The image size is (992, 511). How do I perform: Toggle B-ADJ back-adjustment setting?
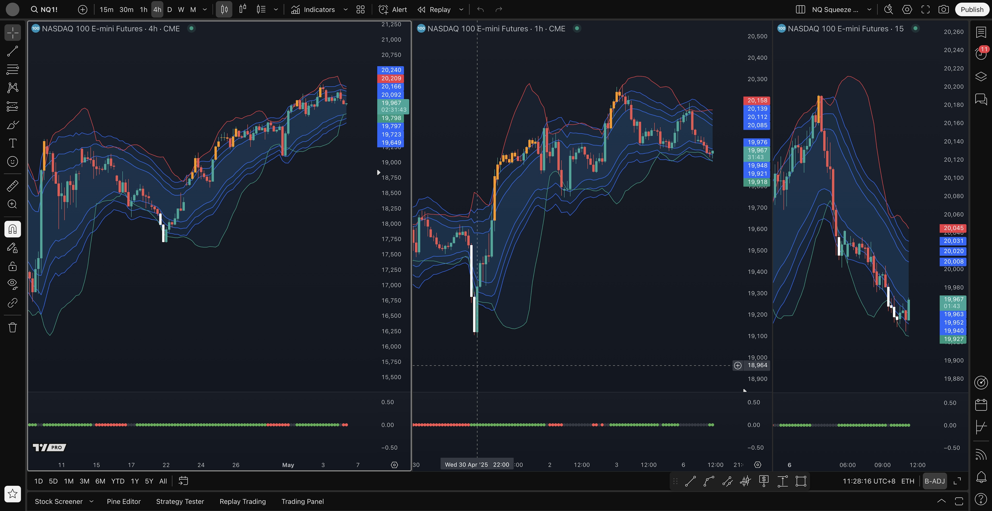[935, 481]
